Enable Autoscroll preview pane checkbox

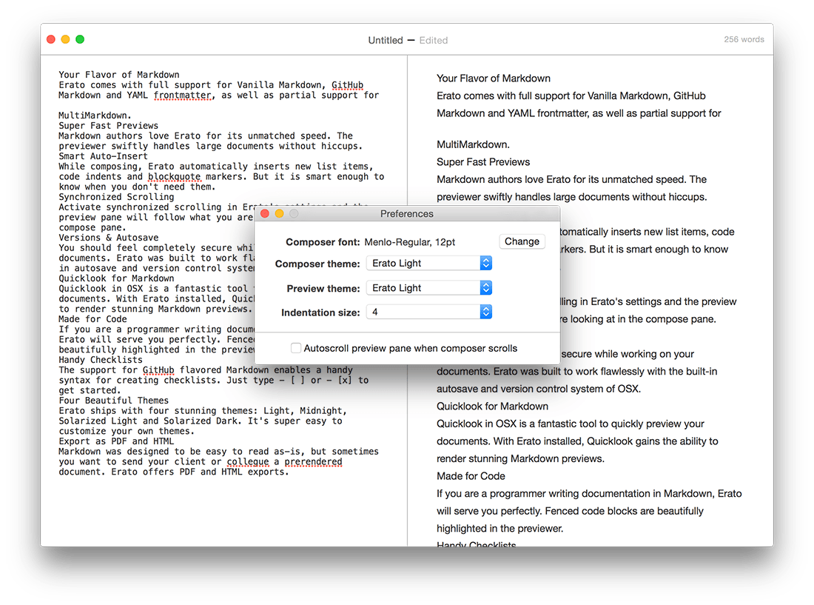coord(296,348)
